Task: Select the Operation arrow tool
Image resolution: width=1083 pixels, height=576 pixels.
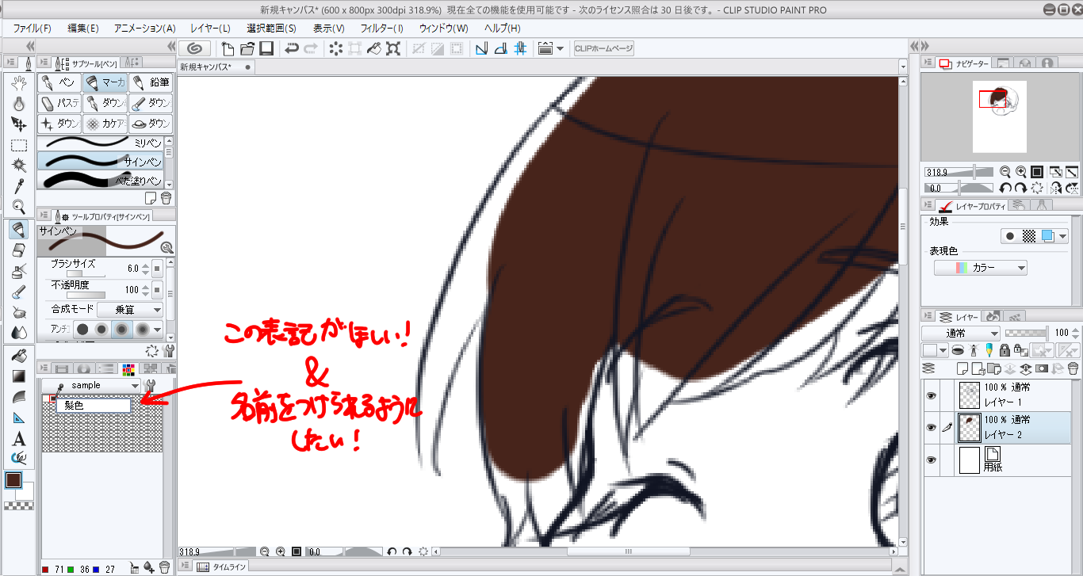Action: click(x=20, y=124)
